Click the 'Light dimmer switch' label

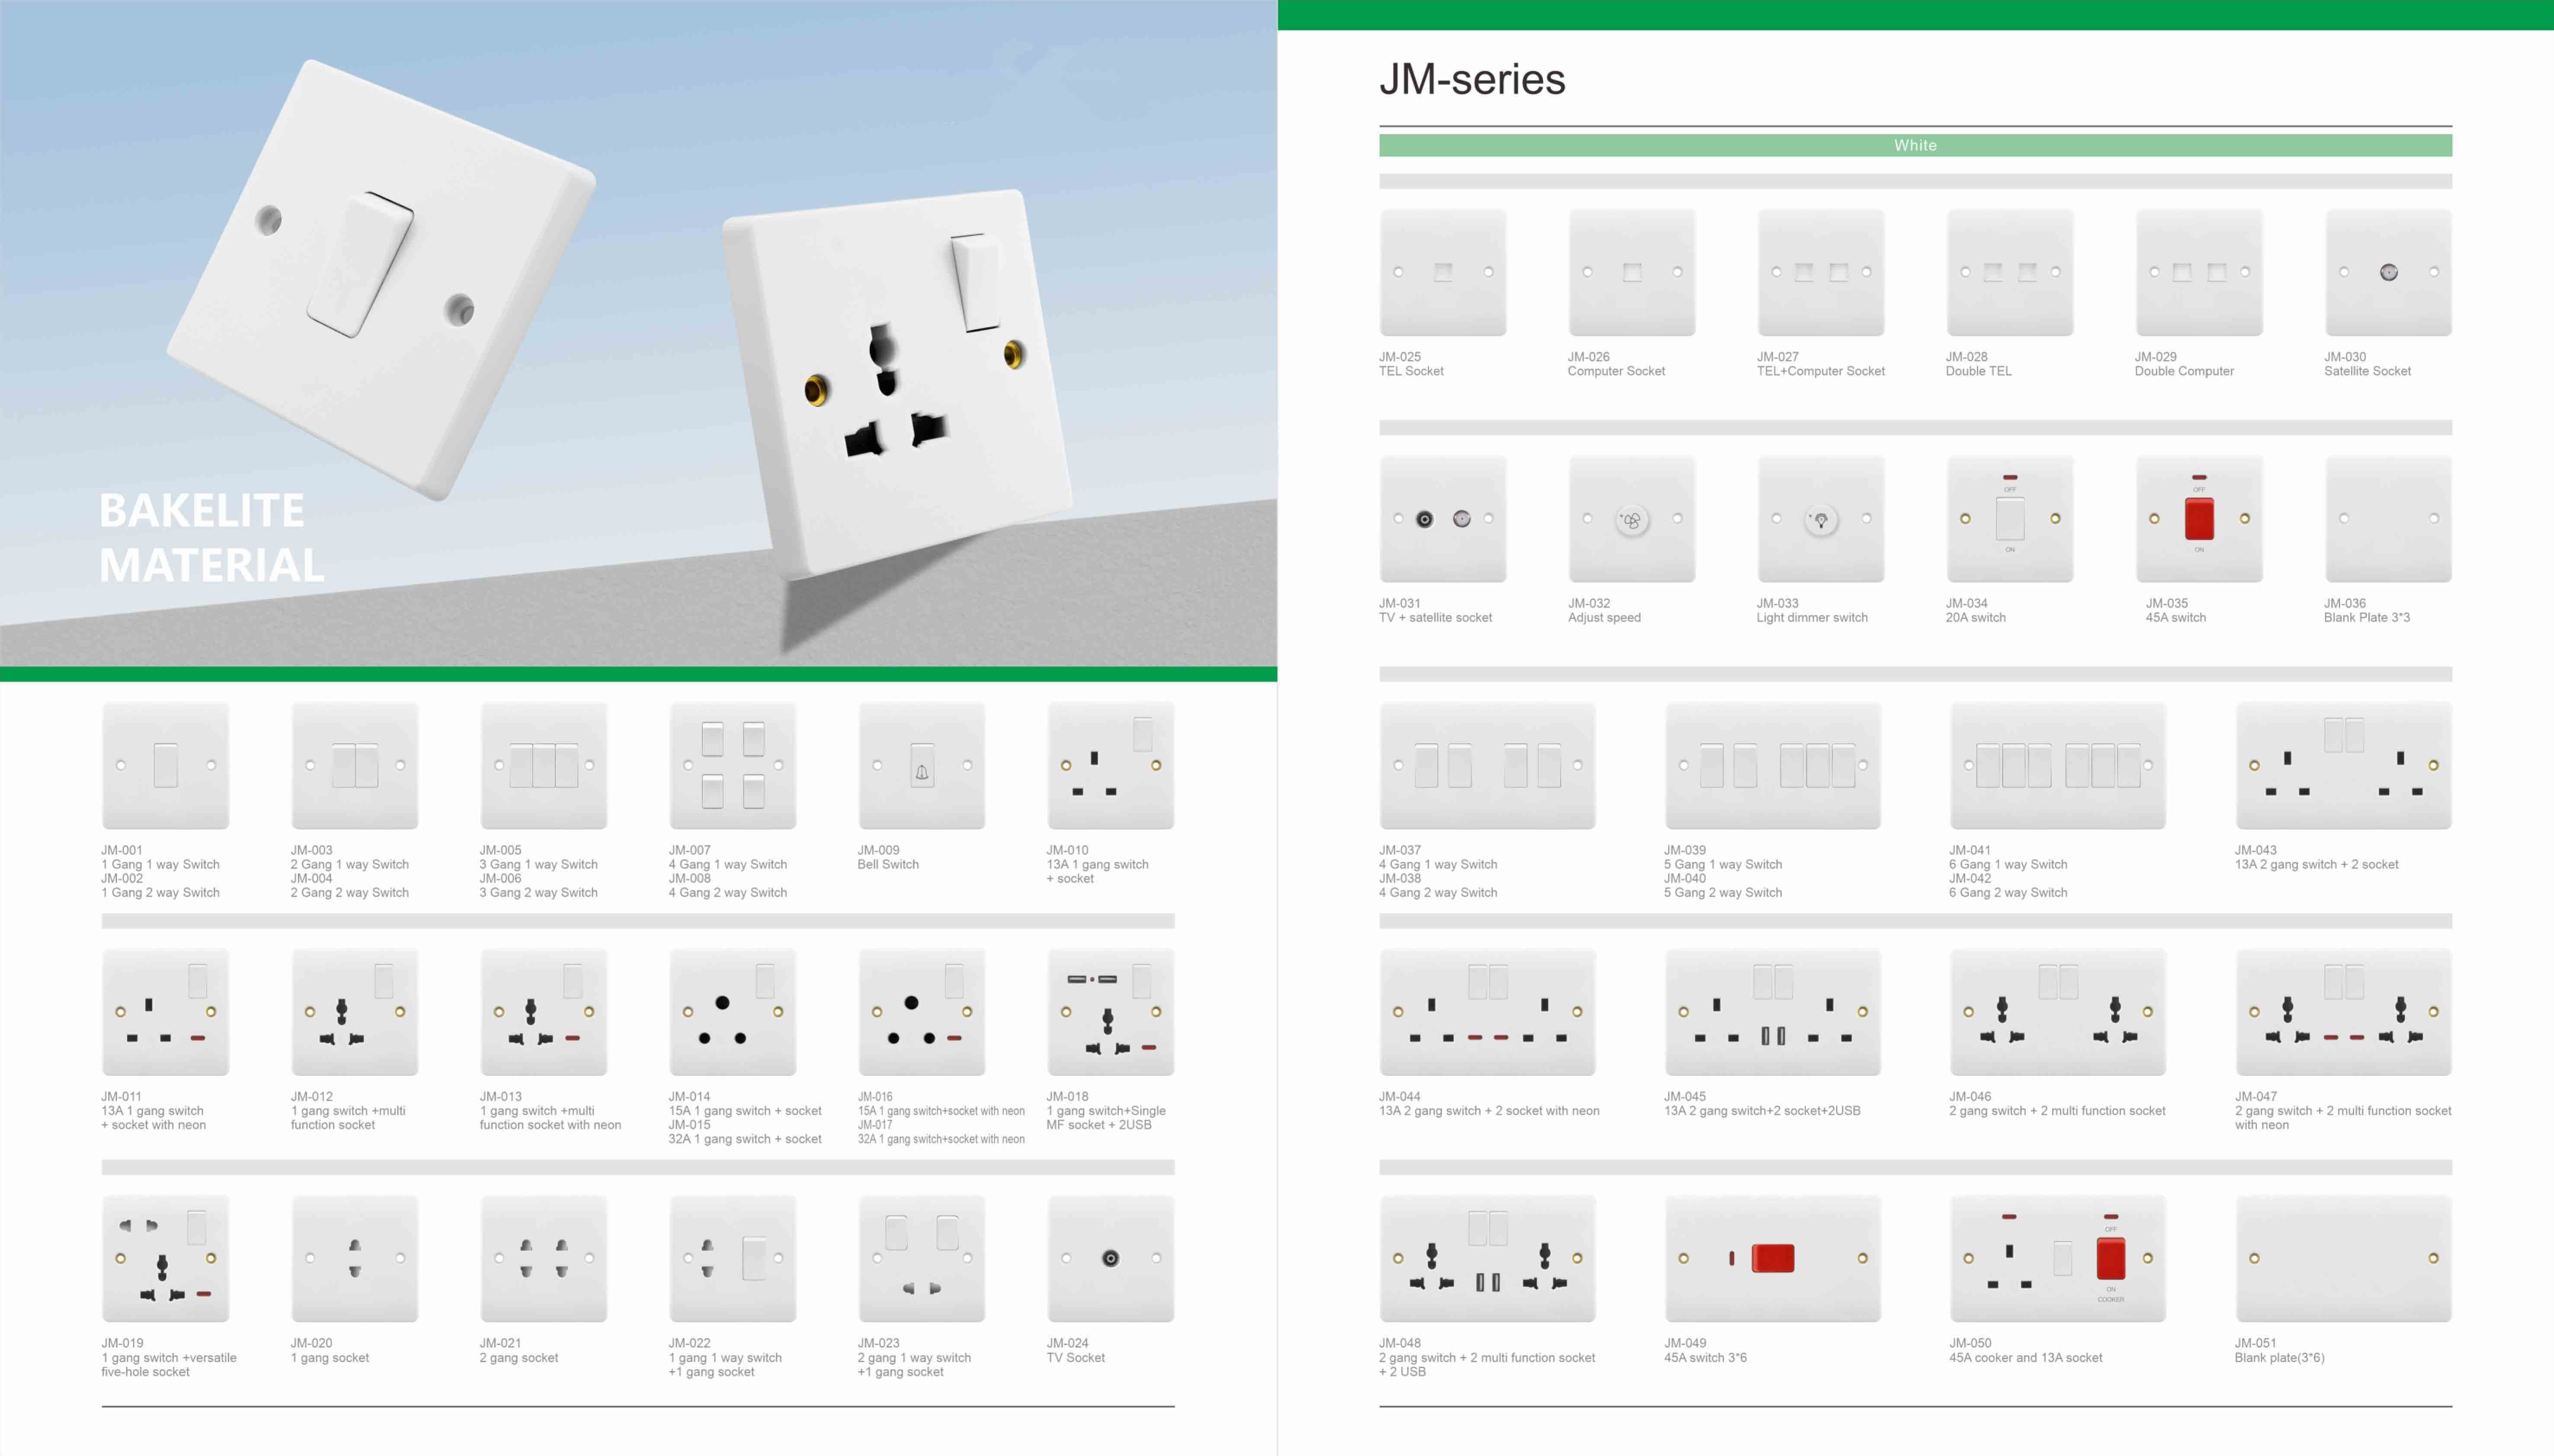(1811, 618)
